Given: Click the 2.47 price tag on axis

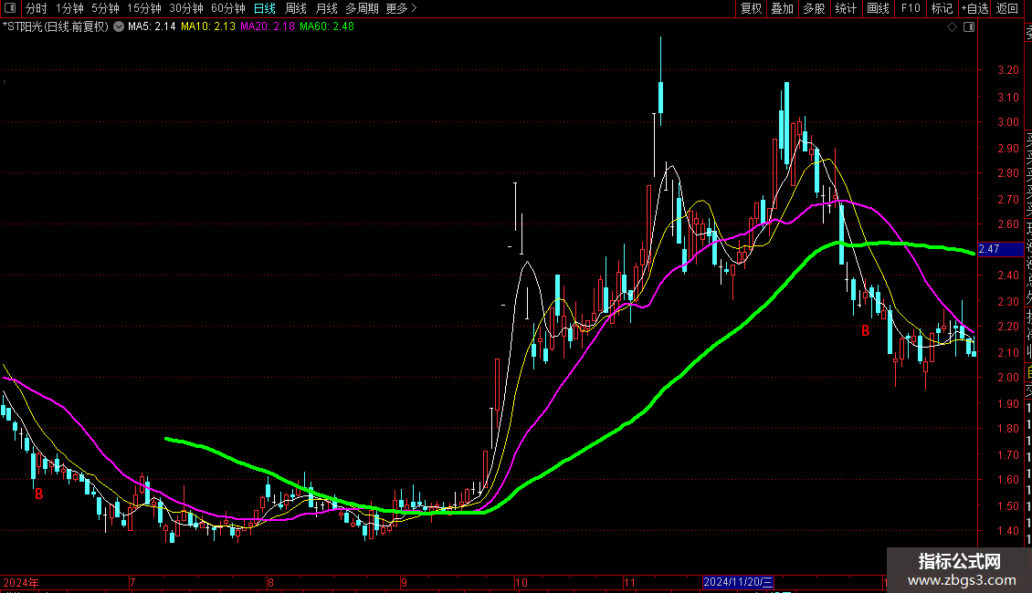Looking at the screenshot, I should [1000, 249].
